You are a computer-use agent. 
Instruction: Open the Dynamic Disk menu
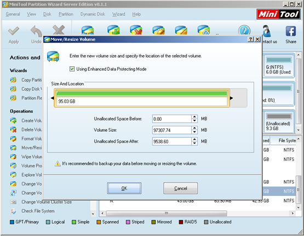point(93,14)
